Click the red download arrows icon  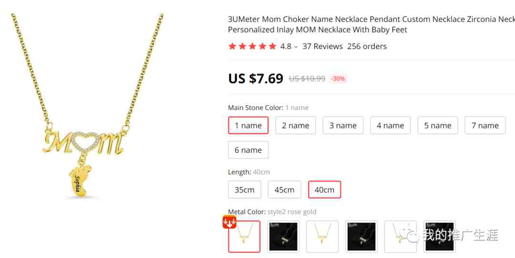tap(229, 222)
